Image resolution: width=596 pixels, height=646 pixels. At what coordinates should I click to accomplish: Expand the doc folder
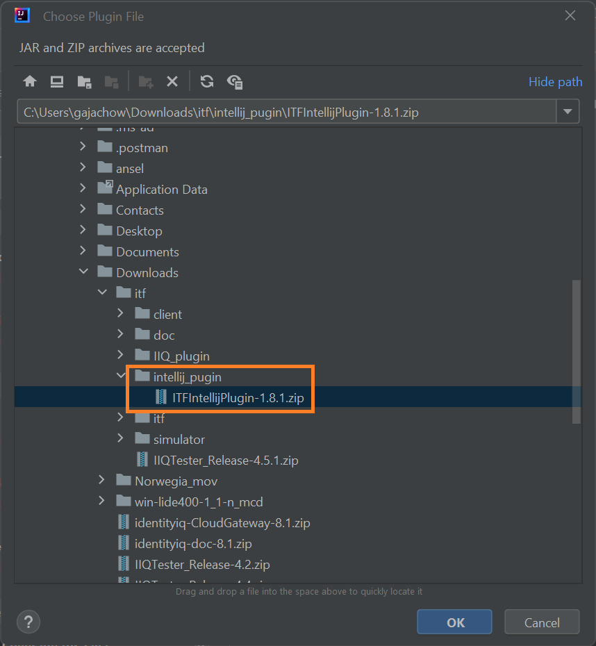120,333
